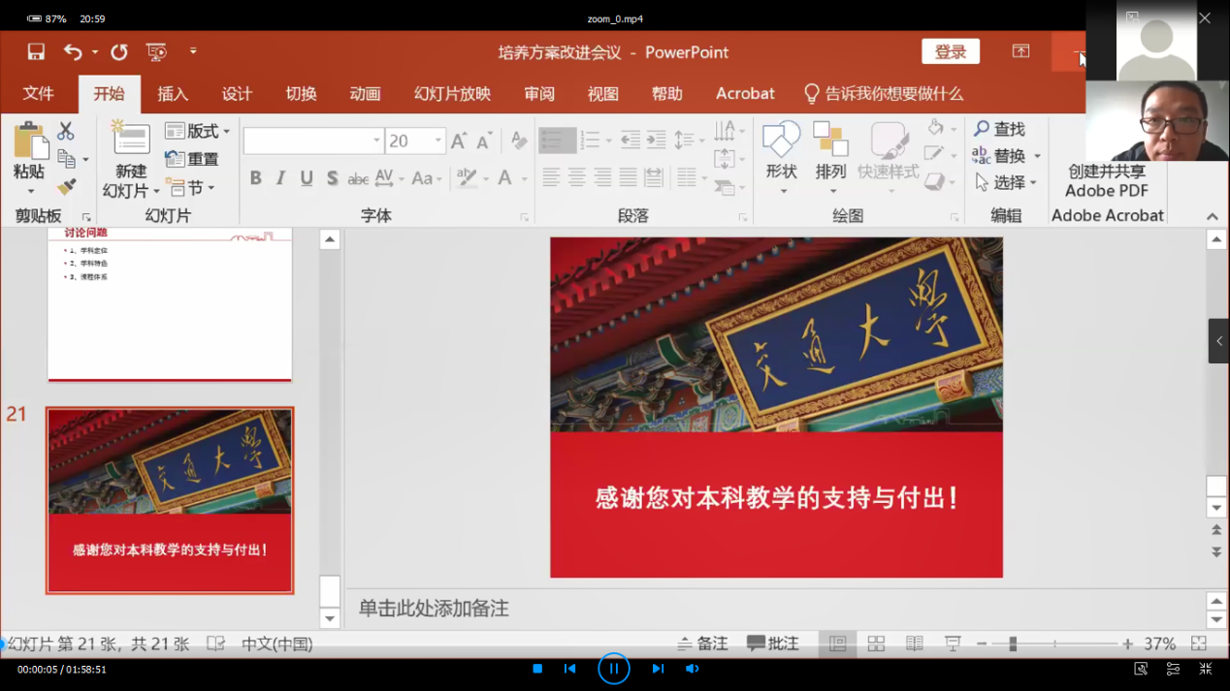The width and height of the screenshot is (1230, 691).
Task: Click the New Slide (新建幻灯片) icon
Action: 131,140
